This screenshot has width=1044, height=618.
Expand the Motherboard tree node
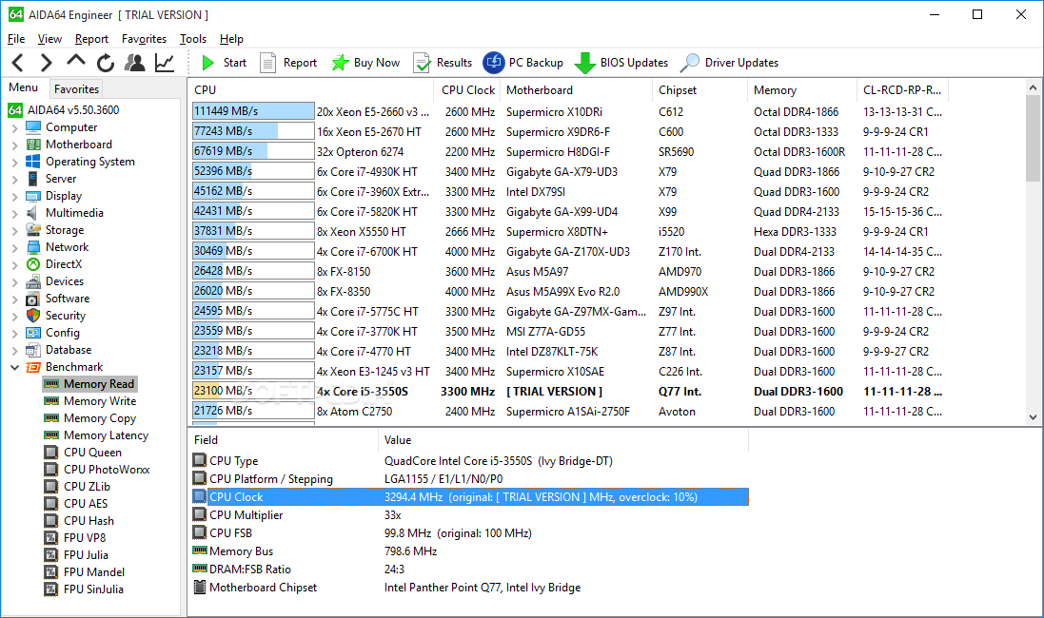point(14,145)
